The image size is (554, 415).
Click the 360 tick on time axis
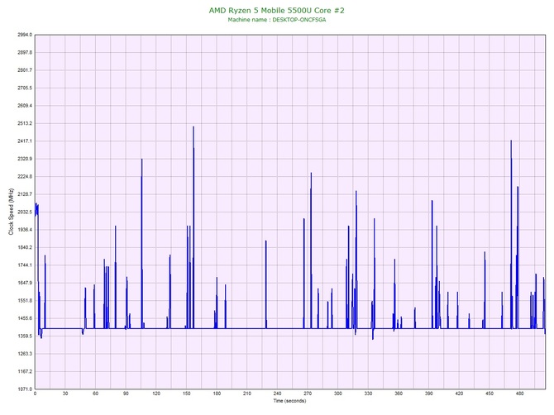click(x=399, y=394)
